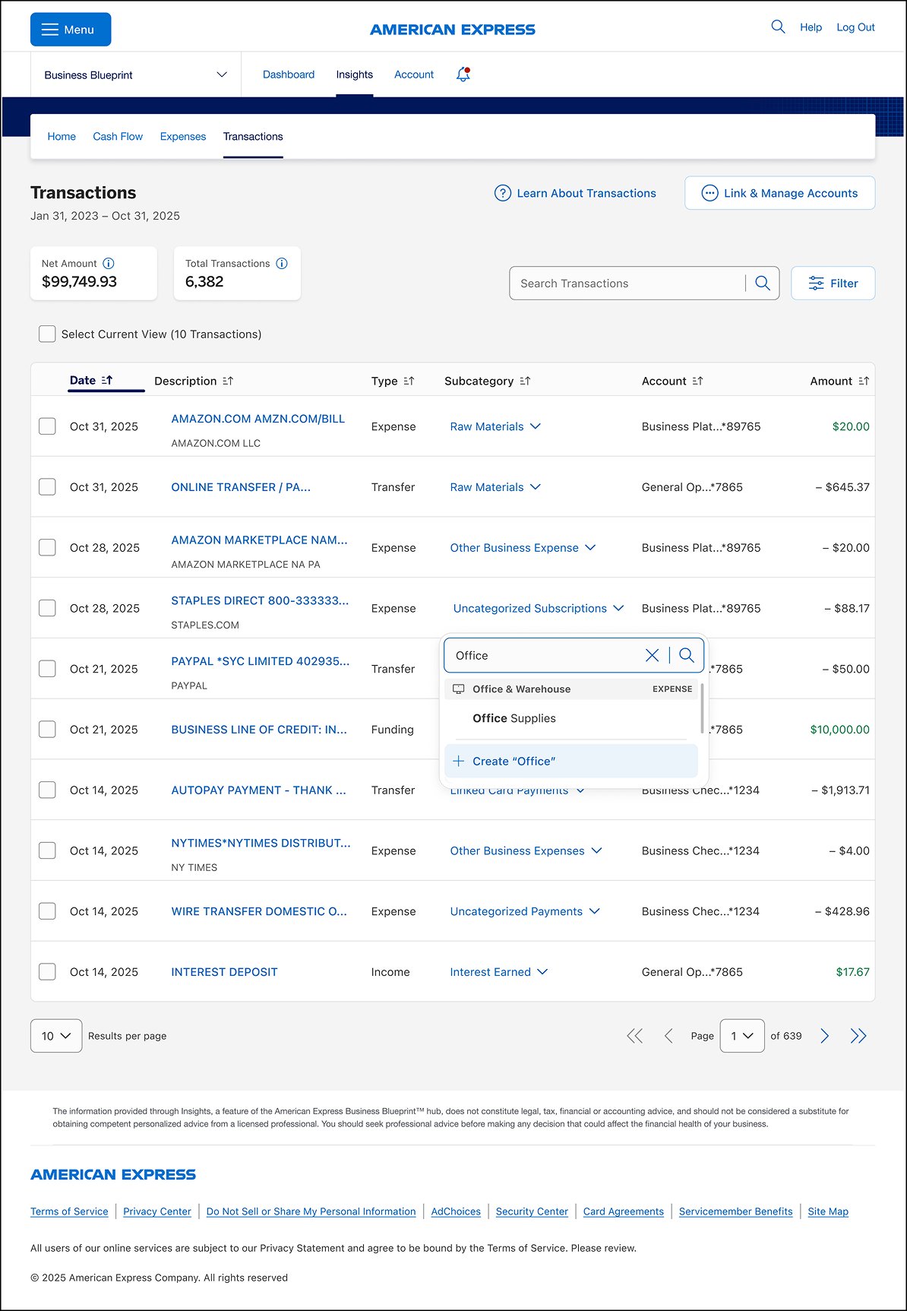This screenshot has height=1311, width=907.
Task: Click the search magnifier icon in header
Action: tap(778, 27)
